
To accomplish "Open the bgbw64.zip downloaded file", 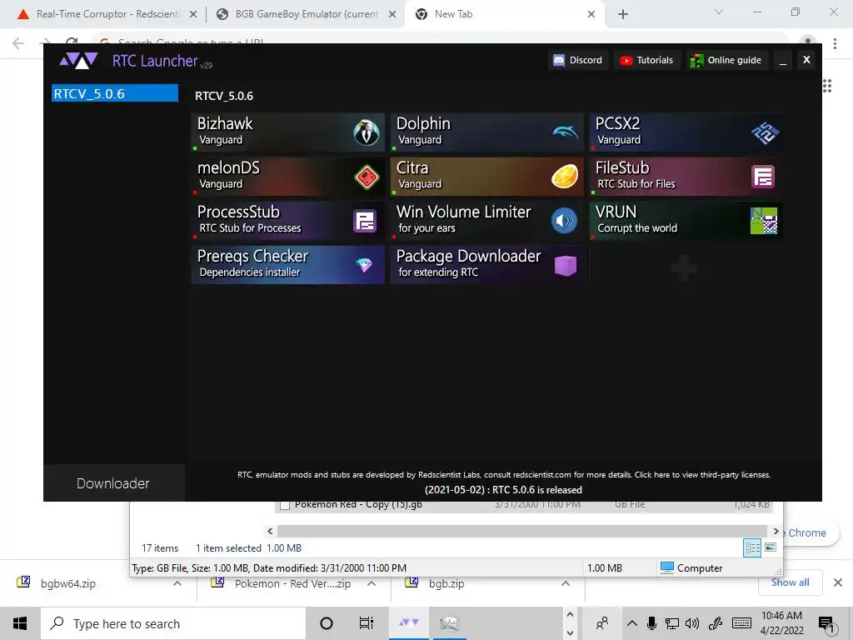I will click(x=68, y=583).
